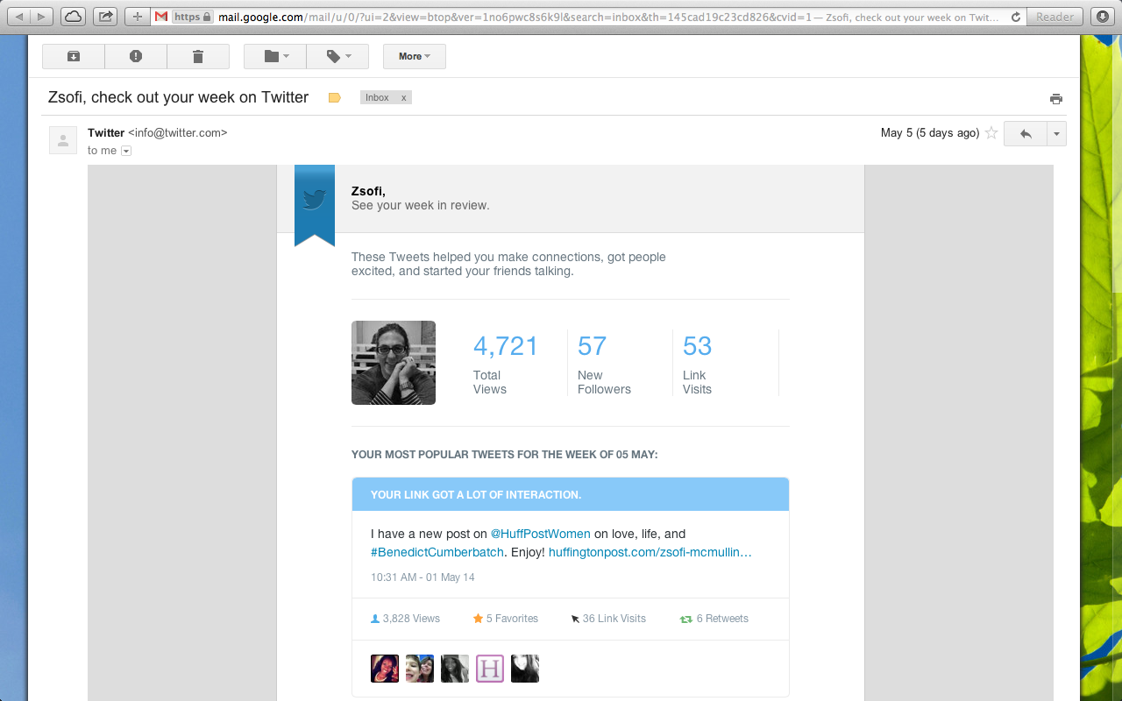Remove the Inbox label via its x

tap(403, 98)
